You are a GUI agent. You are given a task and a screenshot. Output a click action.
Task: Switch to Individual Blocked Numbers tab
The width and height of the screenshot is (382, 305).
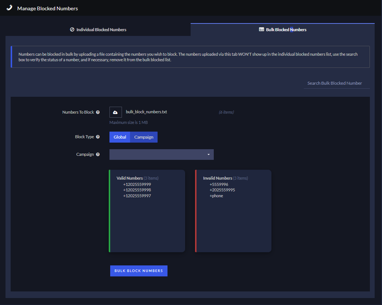pyautogui.click(x=98, y=30)
